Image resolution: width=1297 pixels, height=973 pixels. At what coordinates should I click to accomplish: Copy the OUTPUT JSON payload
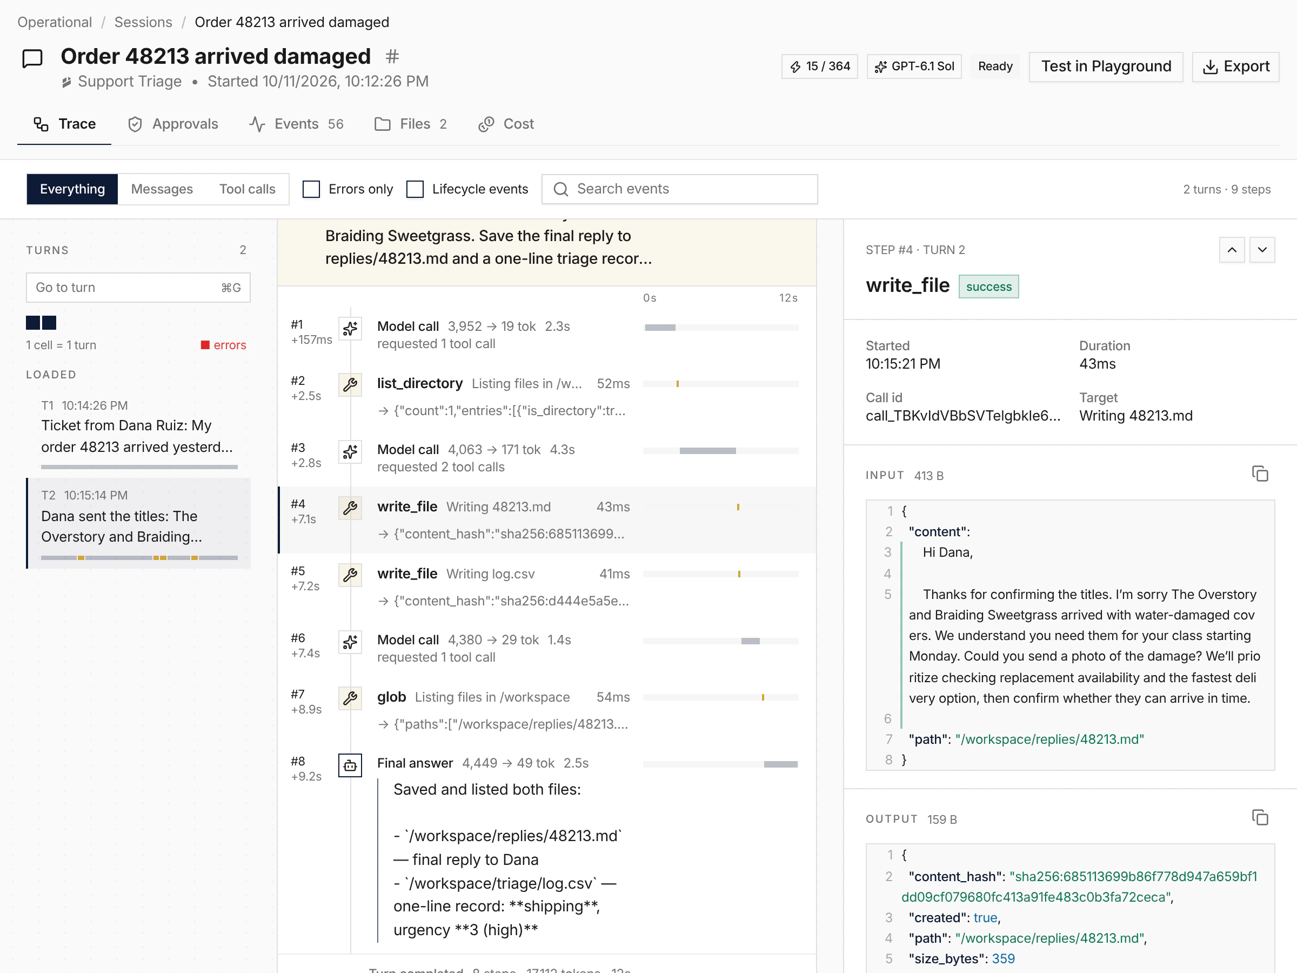(x=1260, y=817)
